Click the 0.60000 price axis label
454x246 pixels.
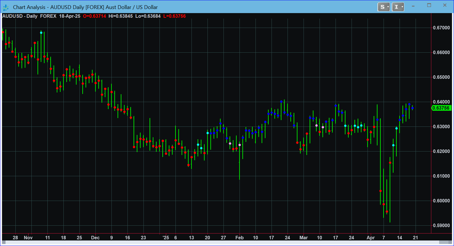[x=441, y=201]
